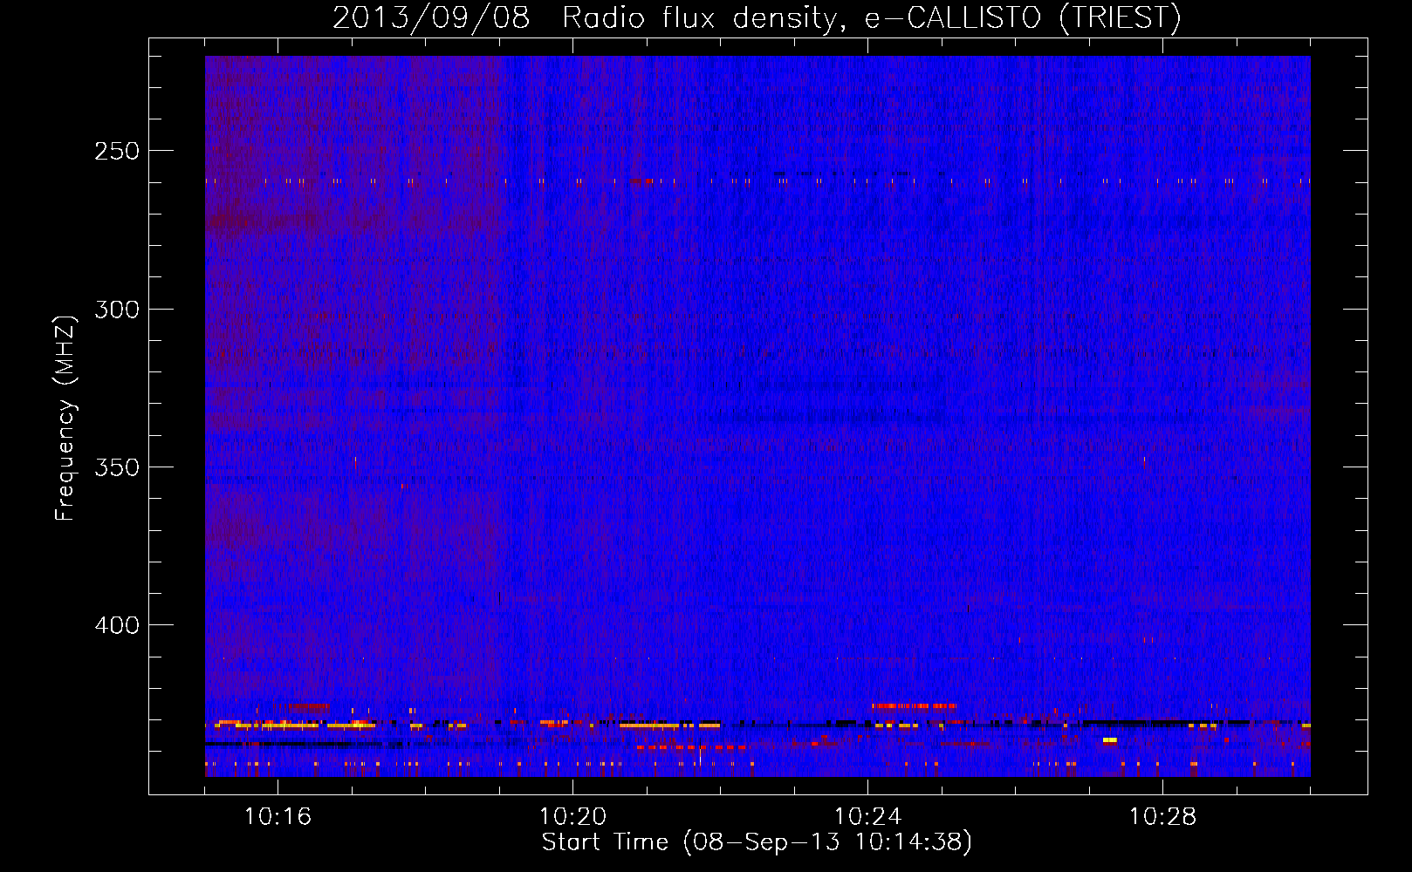
Task: Click the 10:28 time tick label
Action: [x=1162, y=817]
